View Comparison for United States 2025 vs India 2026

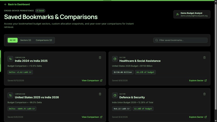pos(92,117)
